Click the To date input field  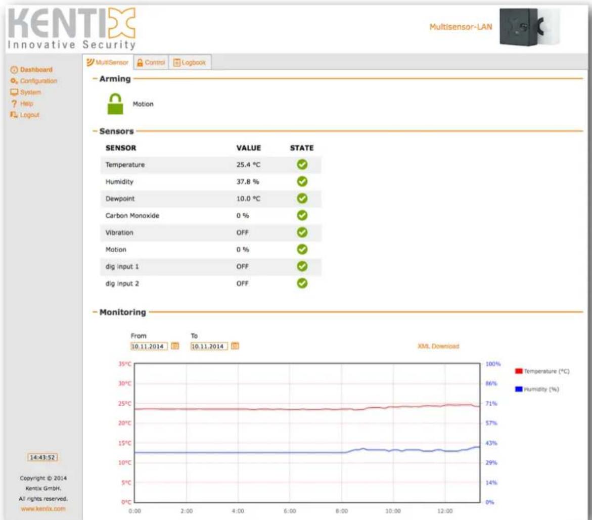tap(209, 346)
